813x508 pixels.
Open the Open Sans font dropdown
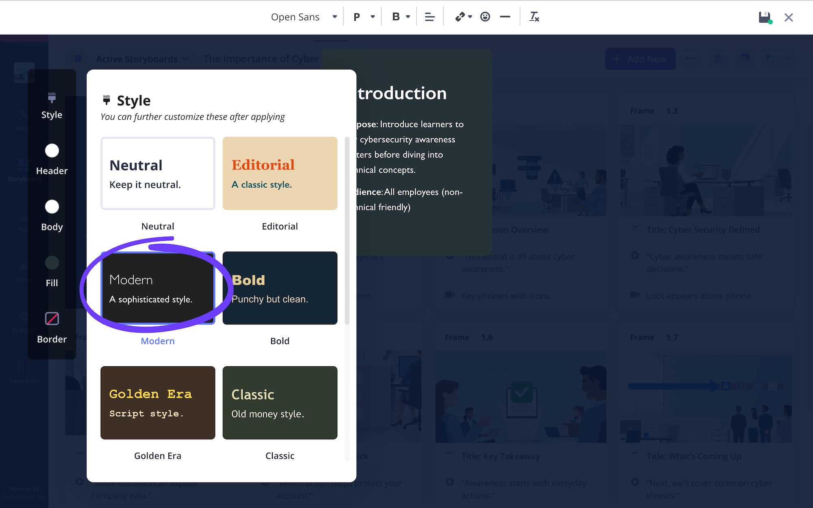[303, 17]
